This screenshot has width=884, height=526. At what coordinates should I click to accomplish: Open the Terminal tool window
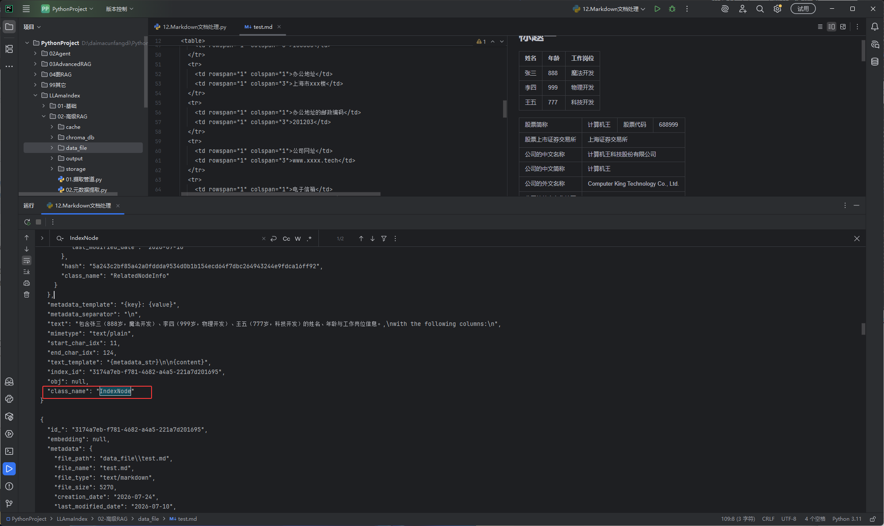tap(9, 451)
